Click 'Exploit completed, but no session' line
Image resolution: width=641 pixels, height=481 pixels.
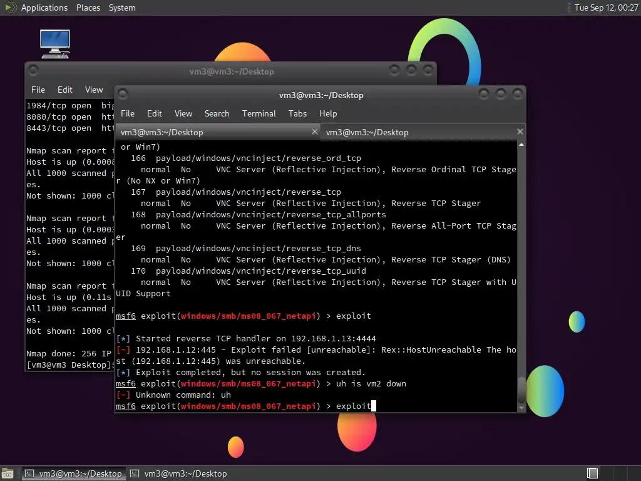tap(241, 373)
